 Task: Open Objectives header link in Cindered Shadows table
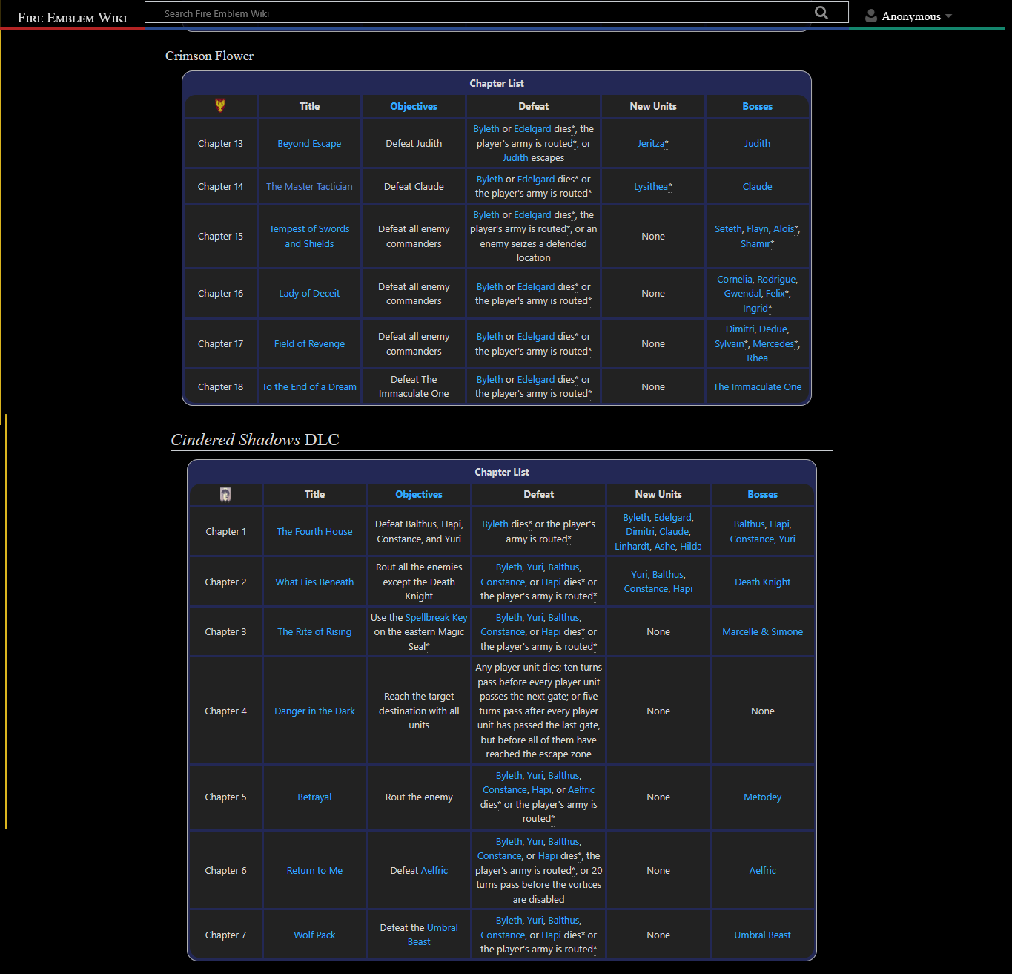click(419, 494)
